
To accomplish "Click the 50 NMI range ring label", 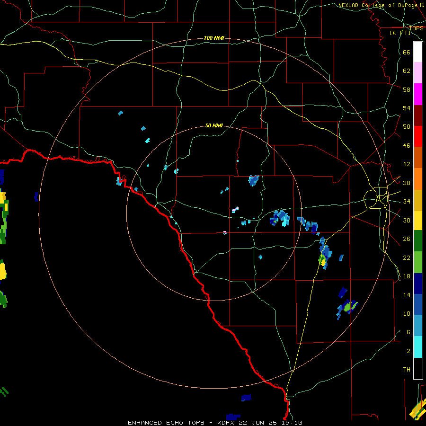I will point(214,125).
